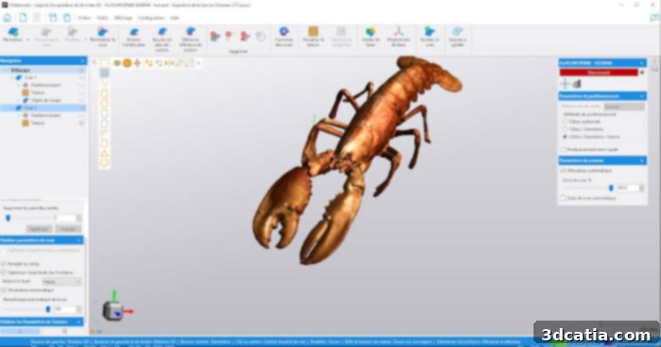Click the Zone de scan percentage value field

coord(628,188)
